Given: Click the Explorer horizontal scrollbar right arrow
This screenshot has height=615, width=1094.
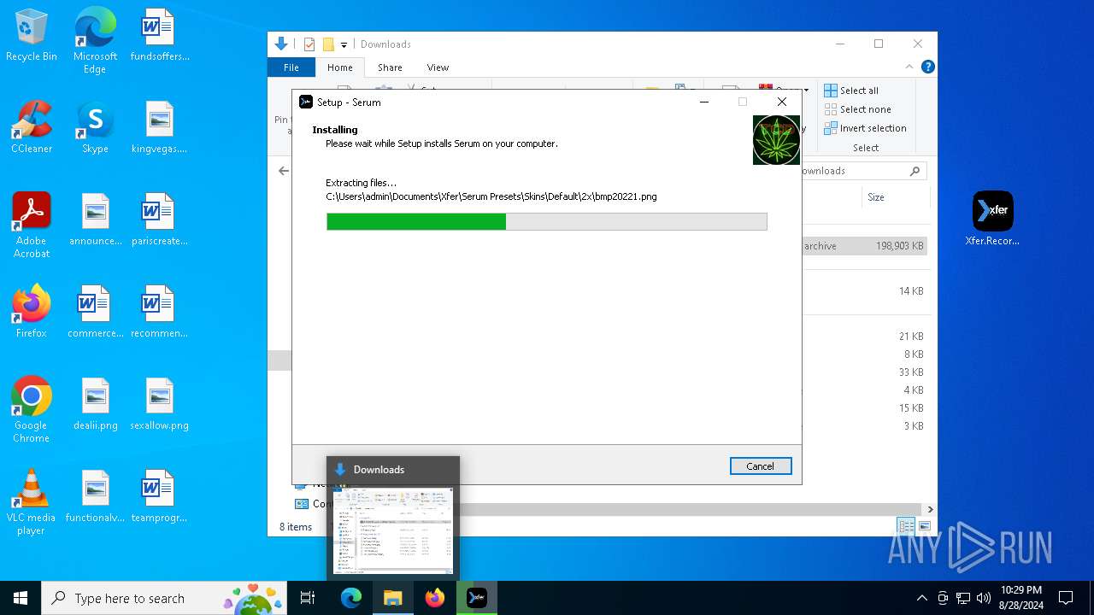Looking at the screenshot, I should tap(930, 509).
